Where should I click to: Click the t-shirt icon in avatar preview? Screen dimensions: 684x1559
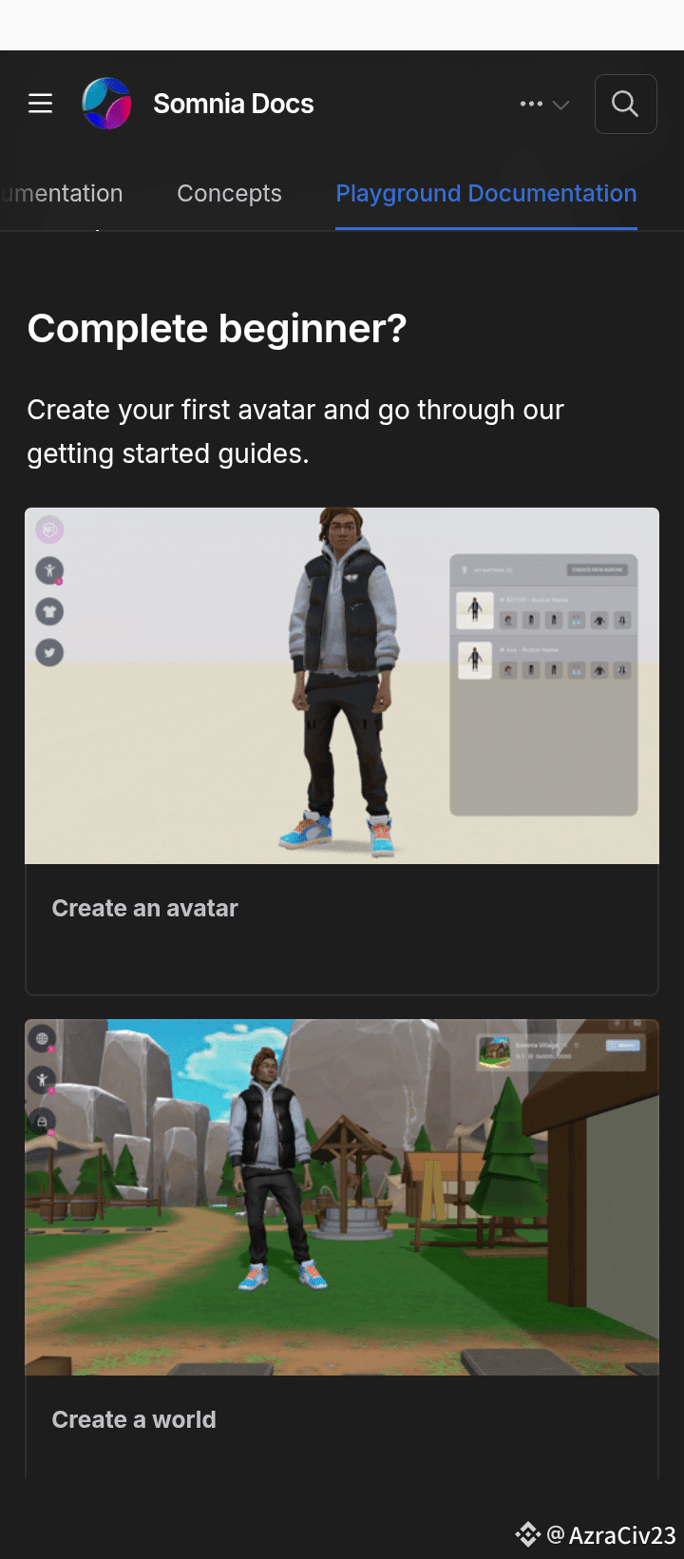[49, 611]
